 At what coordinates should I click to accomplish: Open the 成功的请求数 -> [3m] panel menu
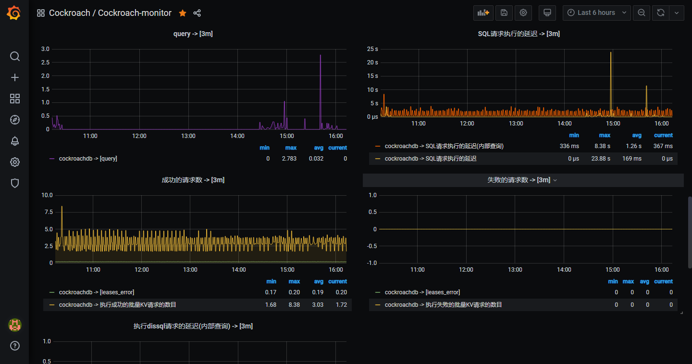[193, 180]
